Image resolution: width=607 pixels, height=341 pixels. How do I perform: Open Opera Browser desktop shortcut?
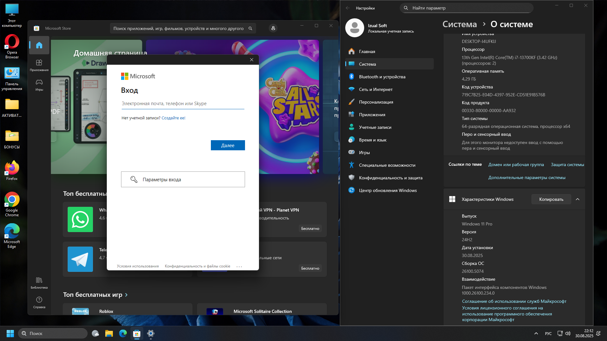coord(12,47)
